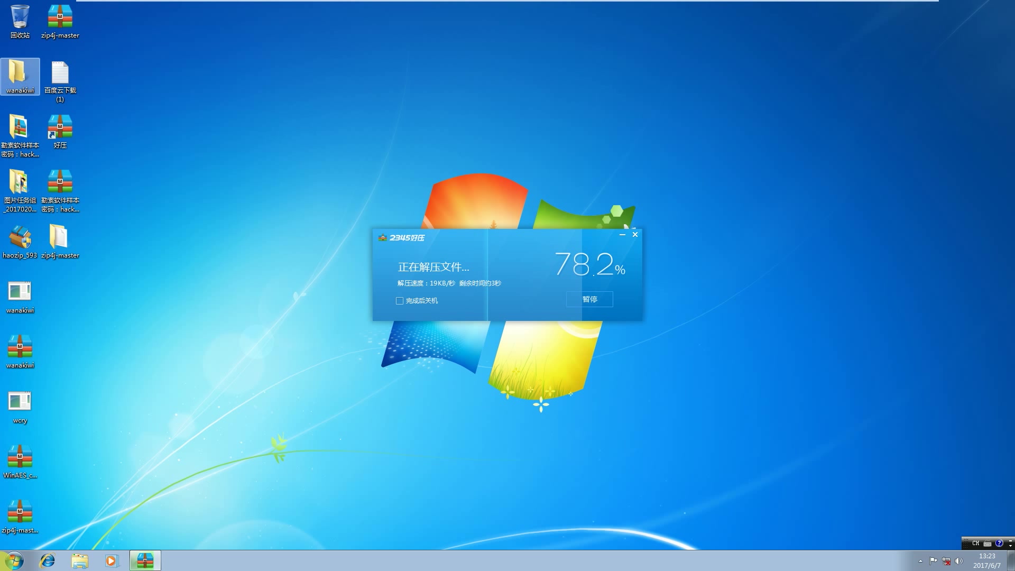This screenshot has width=1015, height=571.
Task: Click the CH language bar indicator
Action: pyautogui.click(x=975, y=543)
